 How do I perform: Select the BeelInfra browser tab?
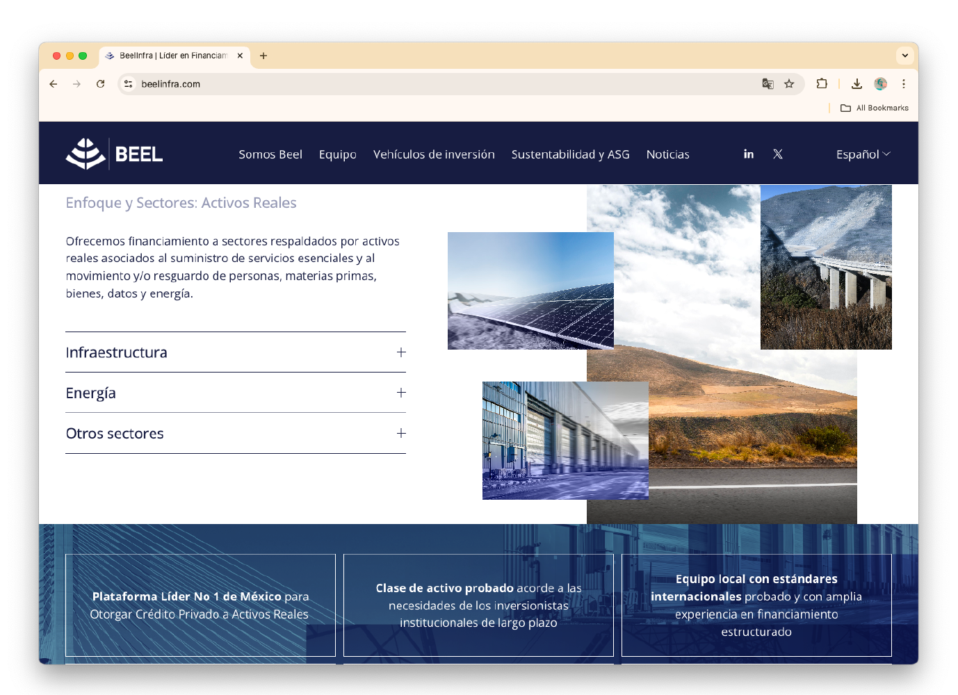coord(174,56)
